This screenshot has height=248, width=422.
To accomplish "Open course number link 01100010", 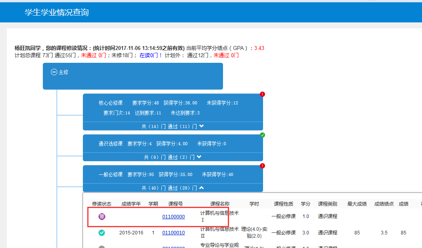I will pyautogui.click(x=173, y=233).
